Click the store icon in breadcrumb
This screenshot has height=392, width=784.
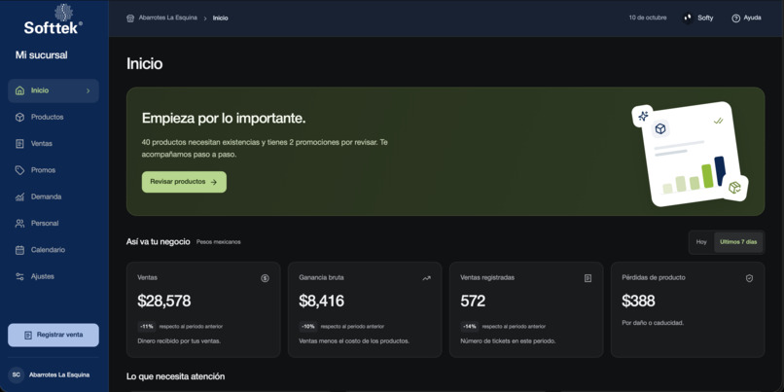coord(130,18)
